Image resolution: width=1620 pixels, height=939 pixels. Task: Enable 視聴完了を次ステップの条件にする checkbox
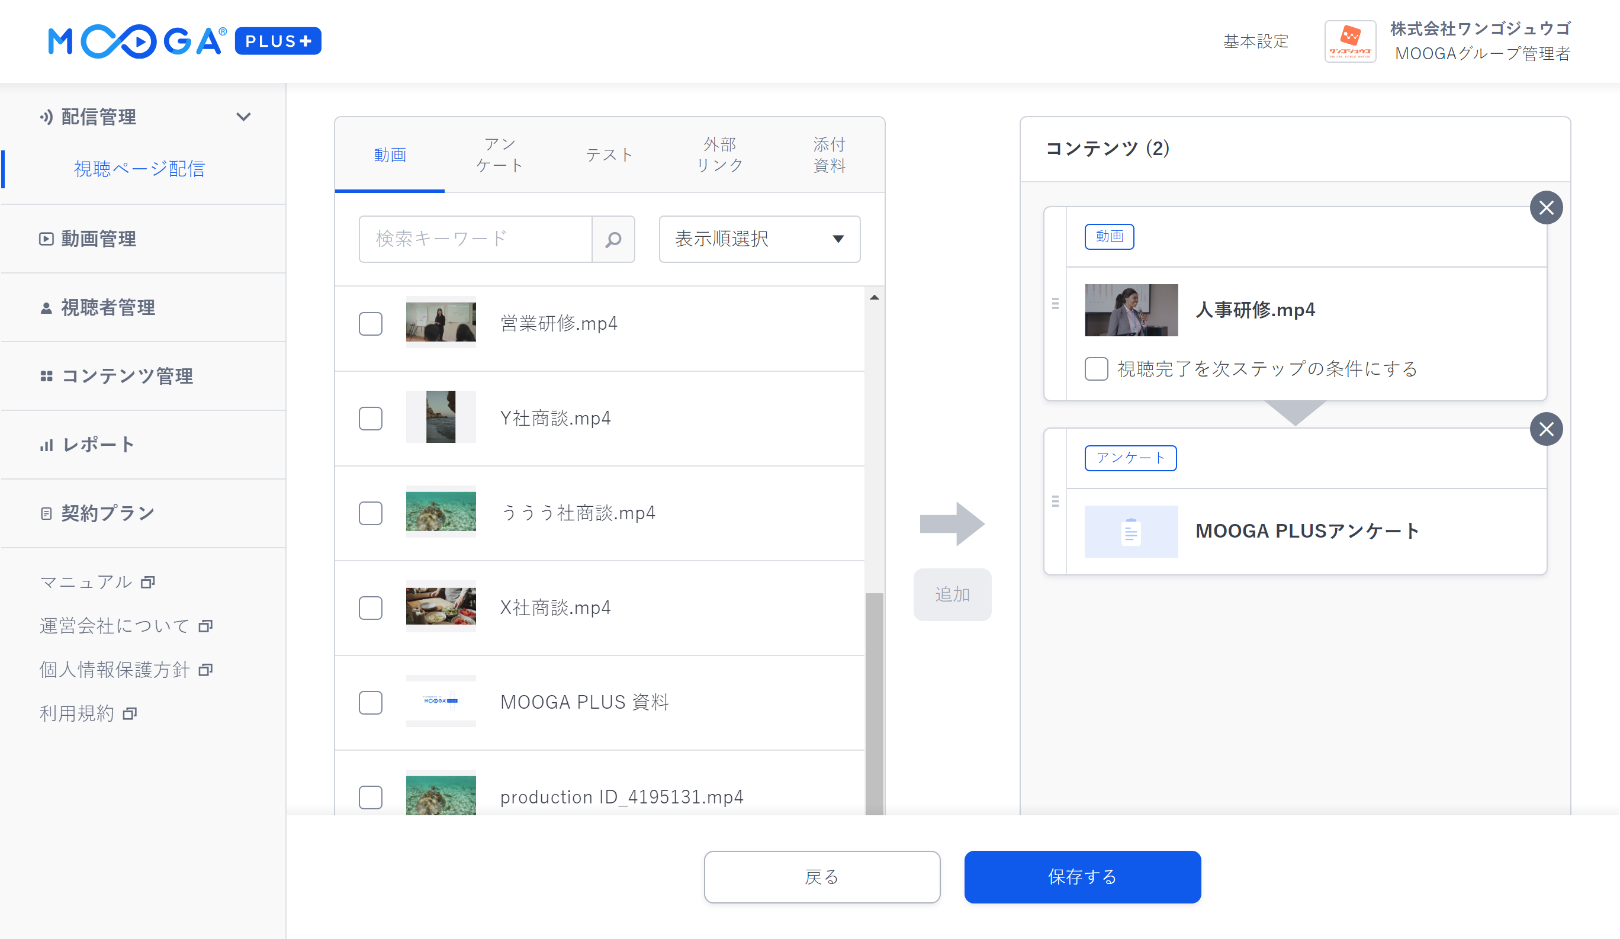pos(1096,369)
